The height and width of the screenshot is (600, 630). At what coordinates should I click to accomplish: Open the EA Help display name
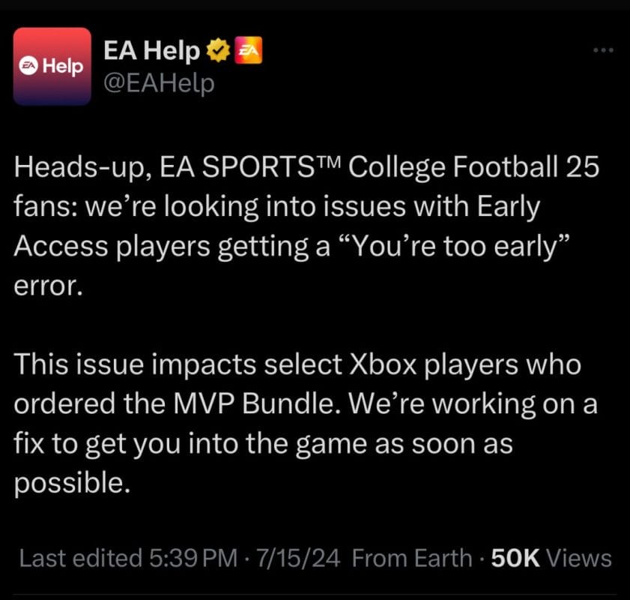151,51
